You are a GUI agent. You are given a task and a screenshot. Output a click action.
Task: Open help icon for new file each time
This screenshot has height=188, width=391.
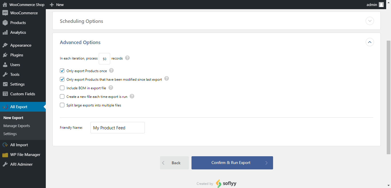click(x=132, y=96)
